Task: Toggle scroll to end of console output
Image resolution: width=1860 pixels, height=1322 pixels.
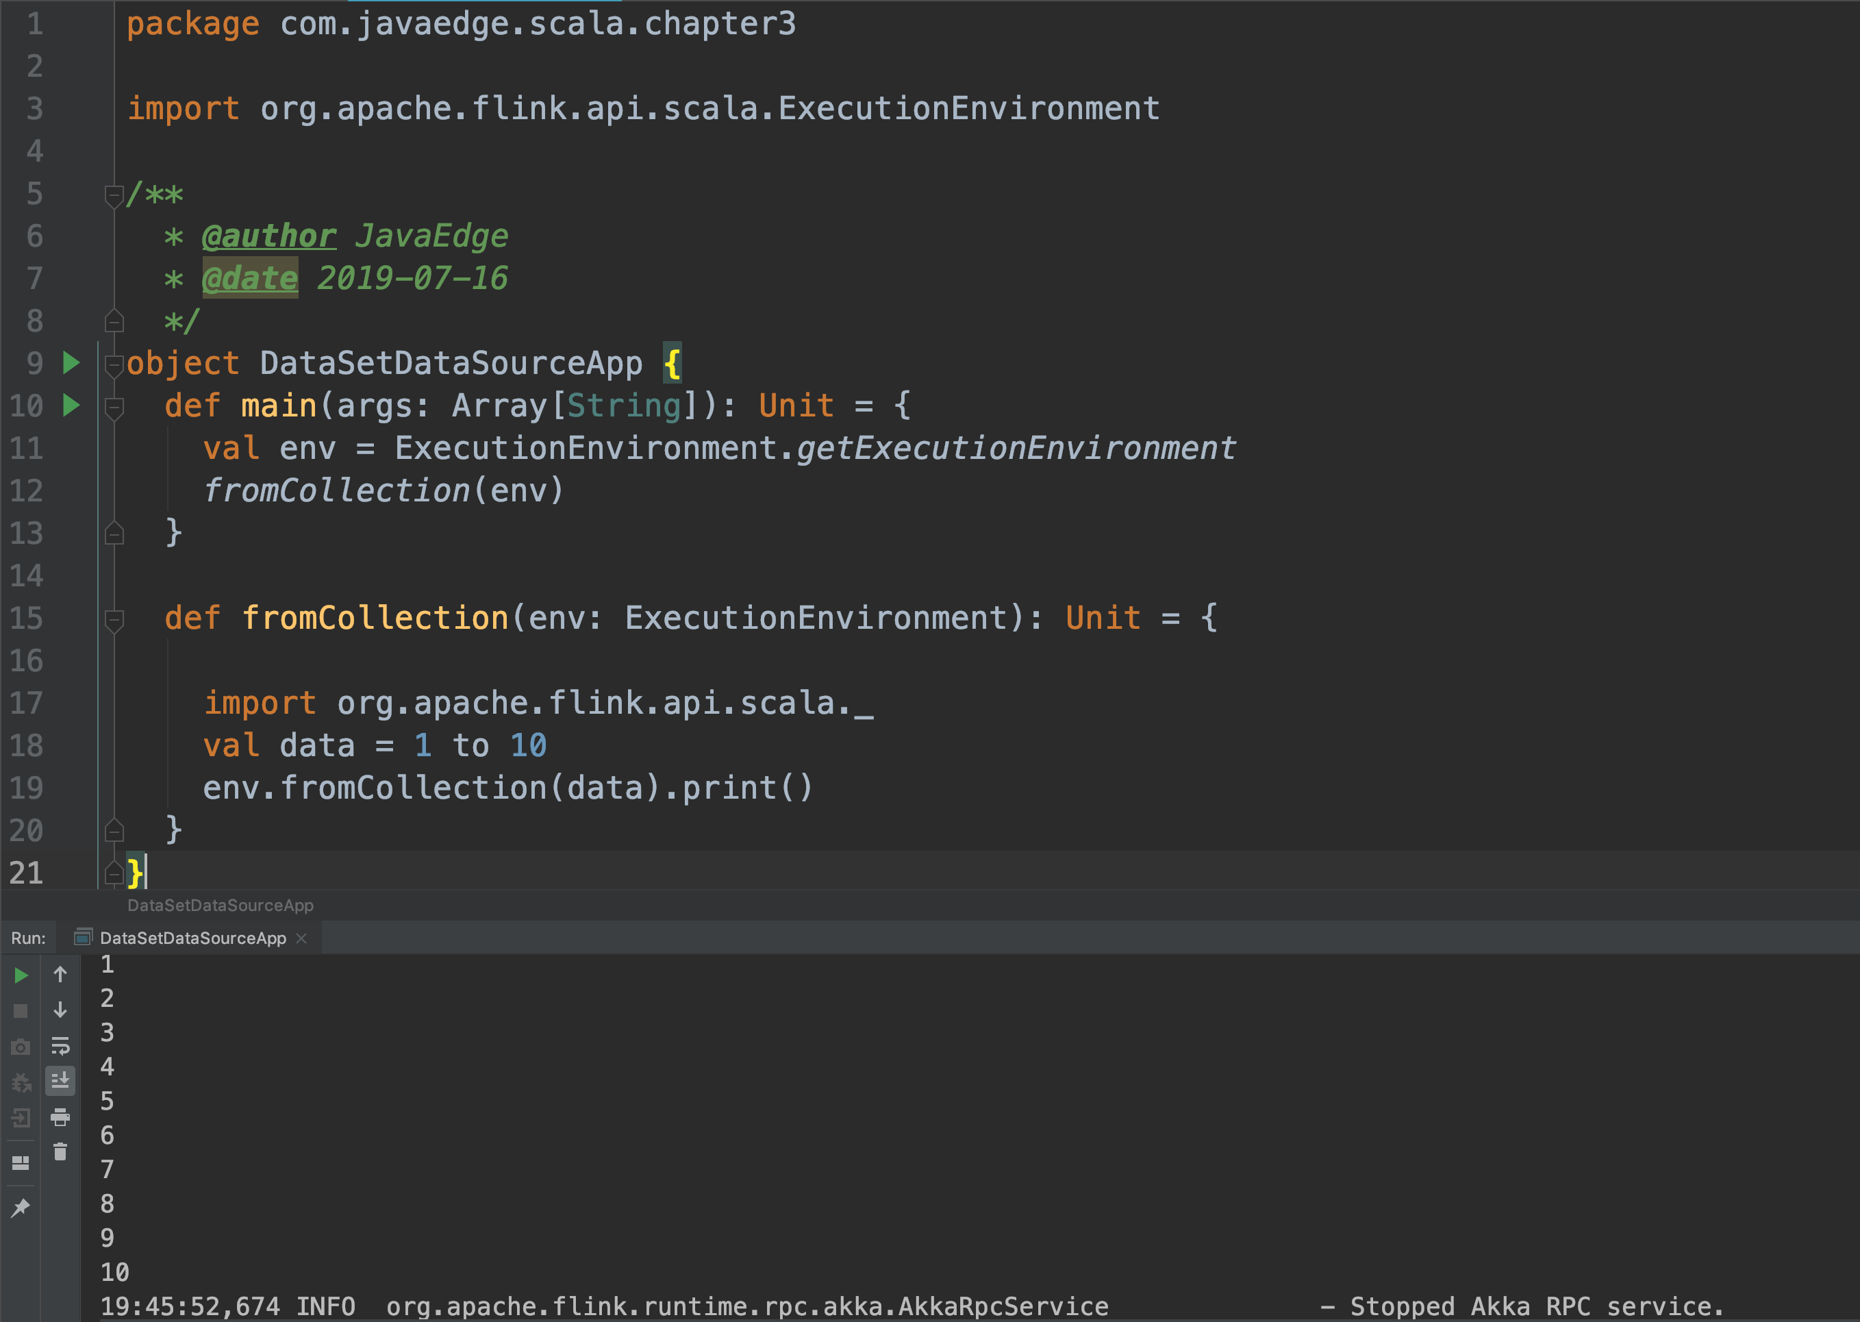Action: (x=60, y=1081)
